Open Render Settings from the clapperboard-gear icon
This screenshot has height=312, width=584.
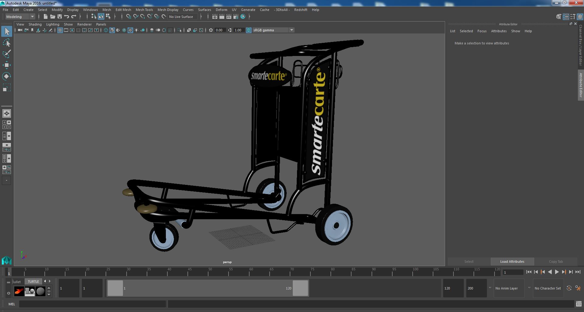coord(236,17)
